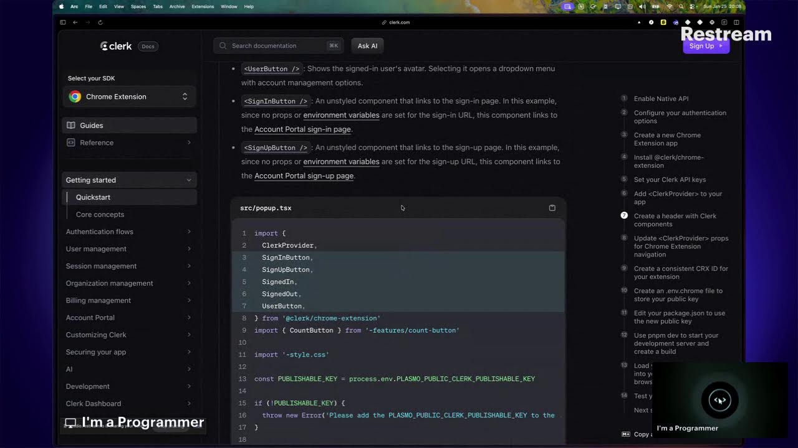The height and width of the screenshot is (448, 798).
Task: Click the Reference code icon
Action: click(71, 142)
